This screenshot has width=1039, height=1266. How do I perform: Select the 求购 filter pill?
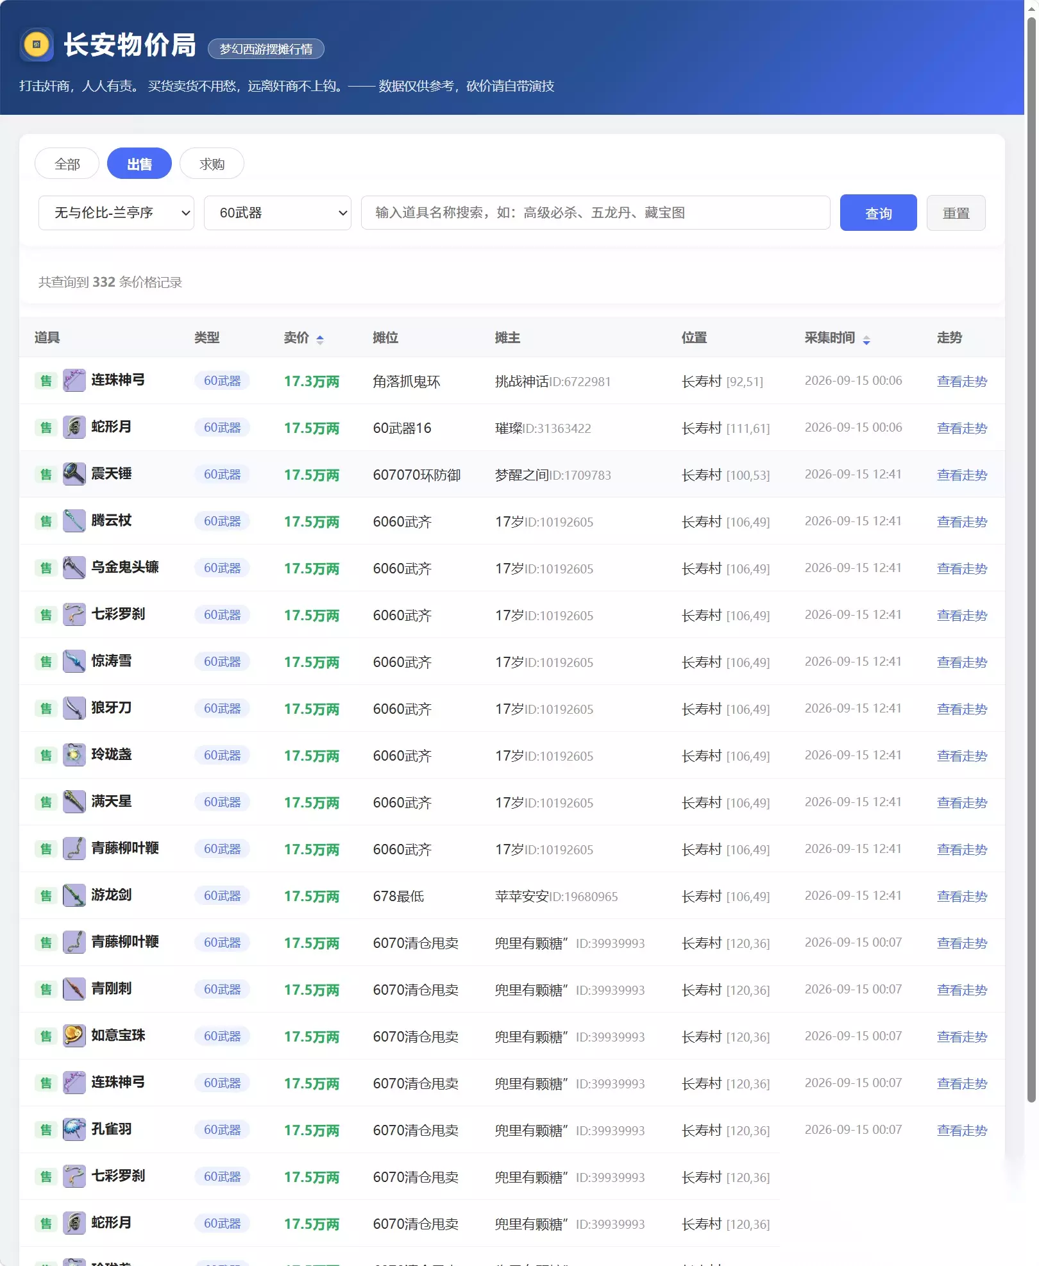[x=212, y=164]
